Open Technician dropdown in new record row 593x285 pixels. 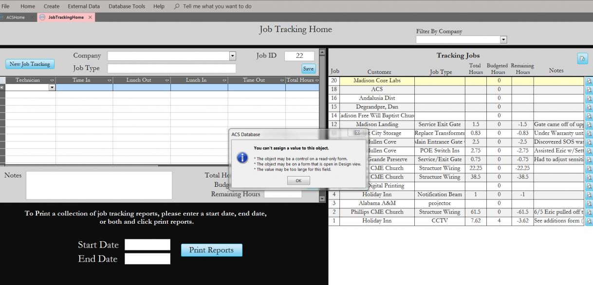52,88
